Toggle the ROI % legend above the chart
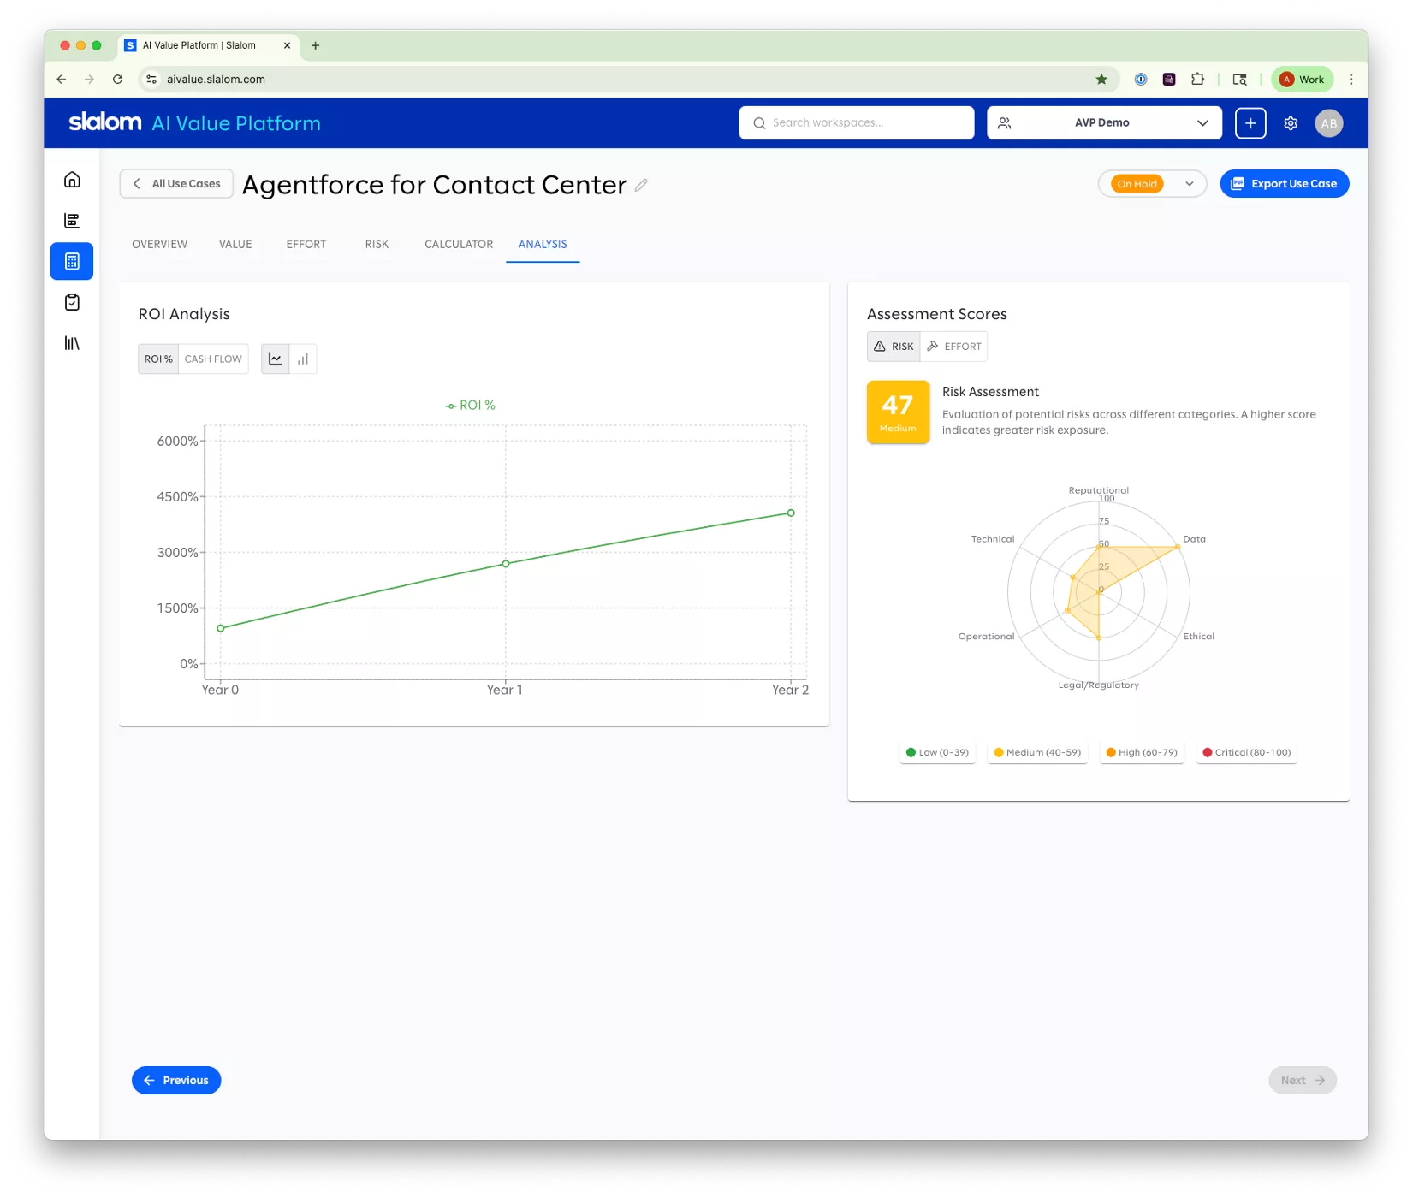This screenshot has width=1413, height=1198. [471, 405]
